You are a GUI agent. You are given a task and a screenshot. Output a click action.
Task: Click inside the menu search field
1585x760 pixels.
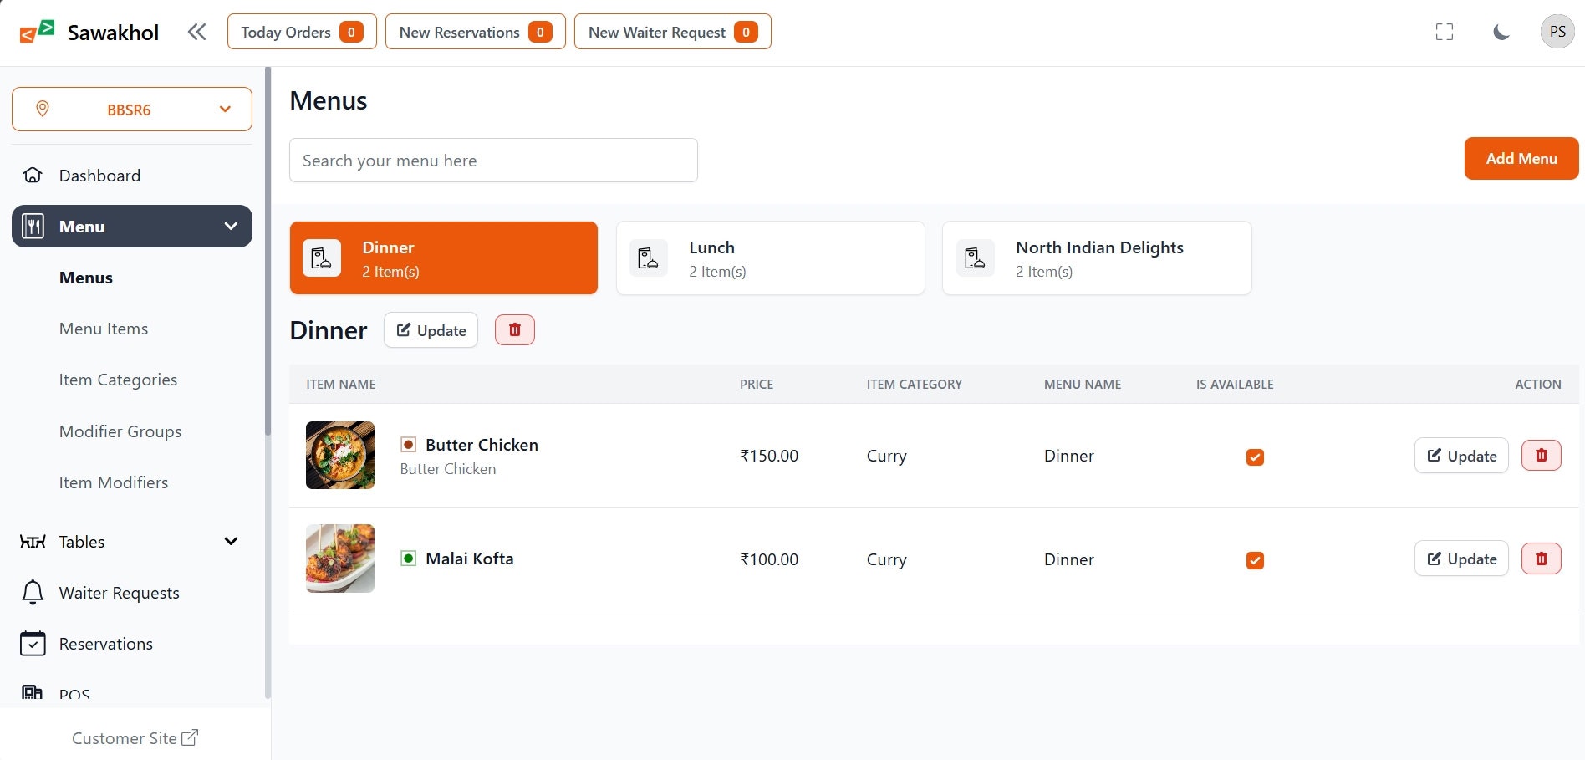tap(493, 160)
